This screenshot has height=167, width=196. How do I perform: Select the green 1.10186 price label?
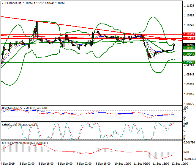(x=189, y=48)
